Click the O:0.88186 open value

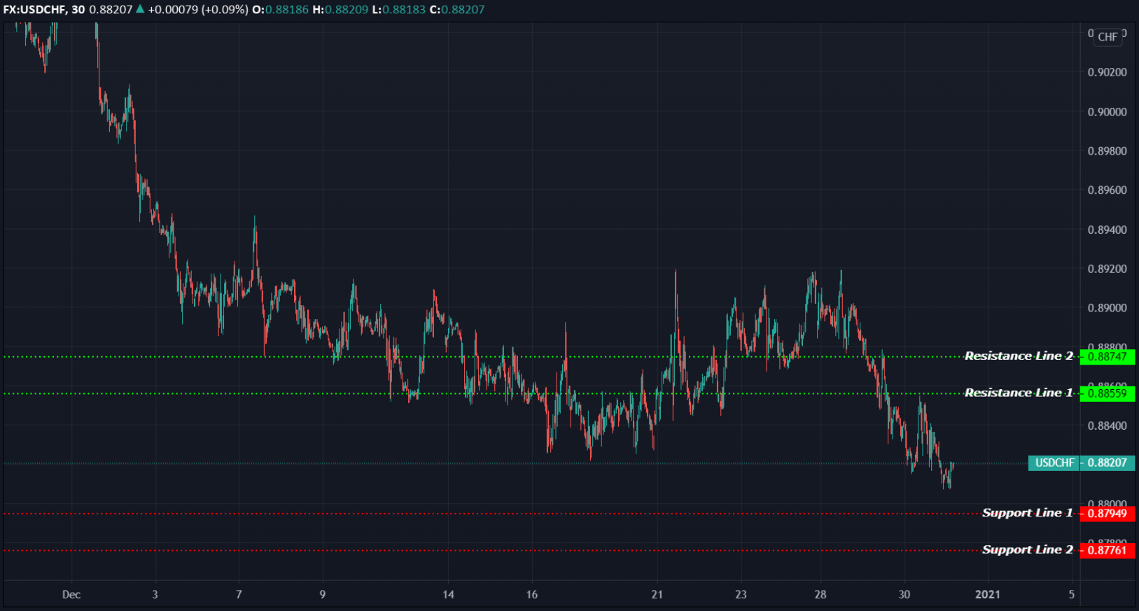pos(280,10)
